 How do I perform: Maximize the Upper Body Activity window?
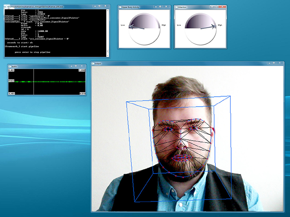point(160,7)
